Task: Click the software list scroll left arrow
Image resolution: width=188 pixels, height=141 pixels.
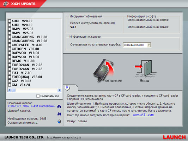Action: pyautogui.click(x=10, y=90)
